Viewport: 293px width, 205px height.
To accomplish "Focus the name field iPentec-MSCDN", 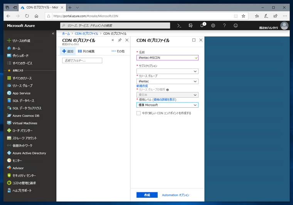I will 167,58.
